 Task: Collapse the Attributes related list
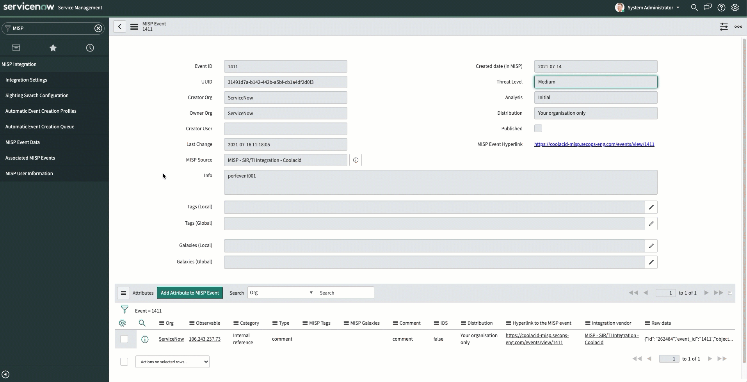[x=730, y=293]
